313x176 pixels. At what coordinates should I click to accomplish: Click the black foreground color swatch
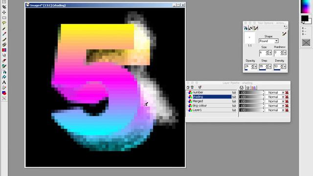[x=305, y=18]
